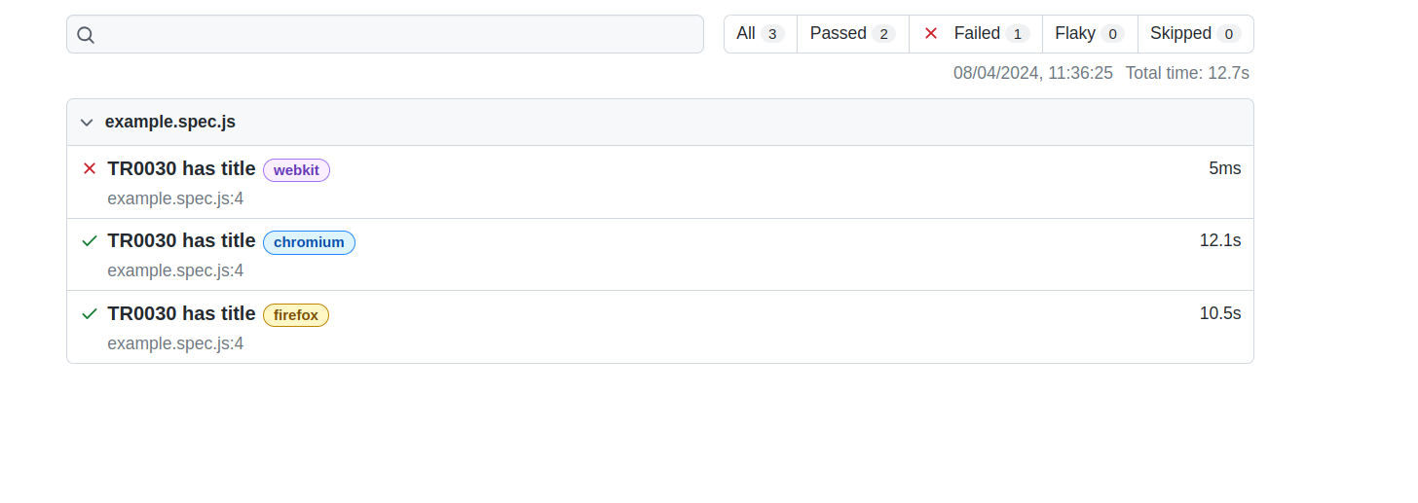Screen dimensions: 1418x503
Task: Focus the test search input field
Action: [385, 34]
